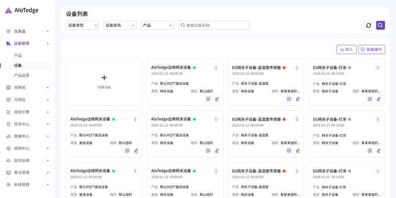Expand the 可视化 menu chevron
This screenshot has height=198, width=396.
click(48, 100)
